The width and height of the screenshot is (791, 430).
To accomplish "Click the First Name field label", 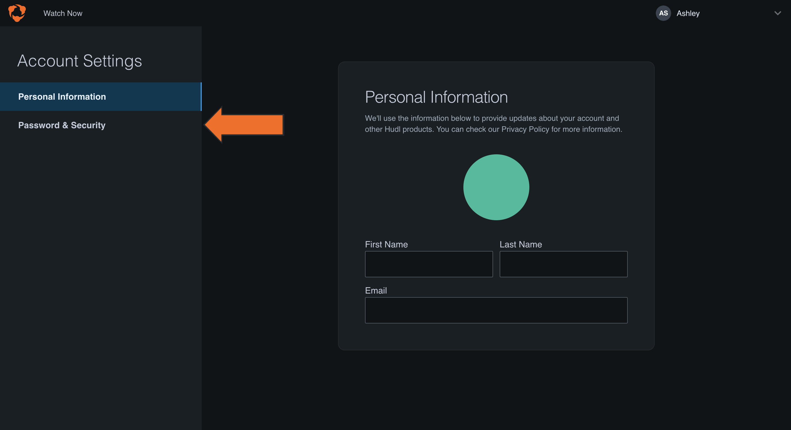I will [x=386, y=244].
